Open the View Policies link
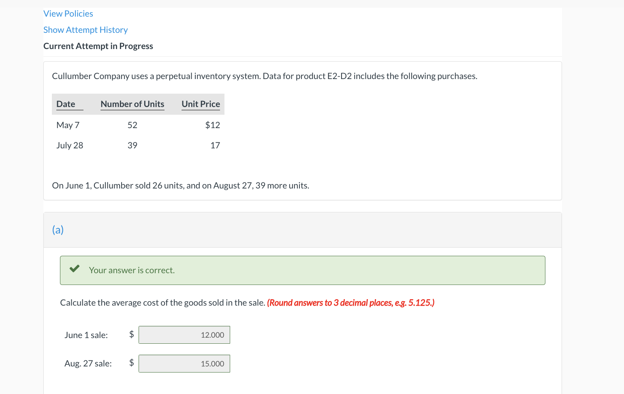This screenshot has width=624, height=394. [68, 14]
